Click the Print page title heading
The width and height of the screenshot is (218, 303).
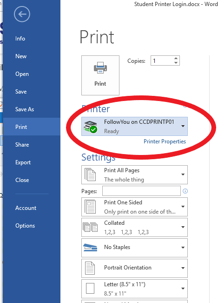[97, 37]
